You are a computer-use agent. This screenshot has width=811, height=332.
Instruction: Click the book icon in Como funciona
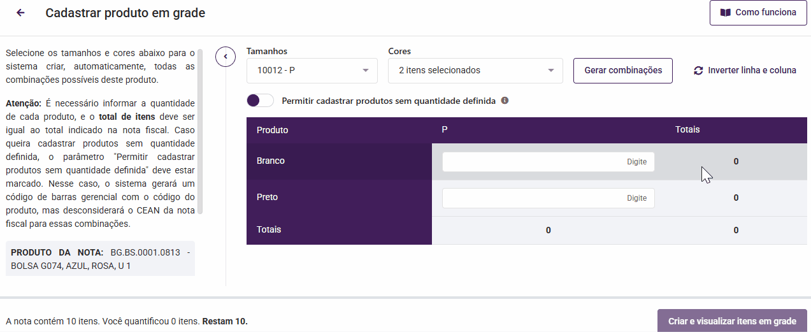[725, 13]
